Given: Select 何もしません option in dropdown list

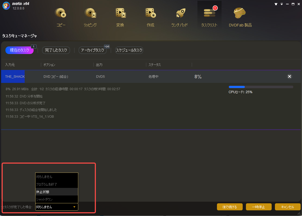Looking at the screenshot, I should pos(57,177).
